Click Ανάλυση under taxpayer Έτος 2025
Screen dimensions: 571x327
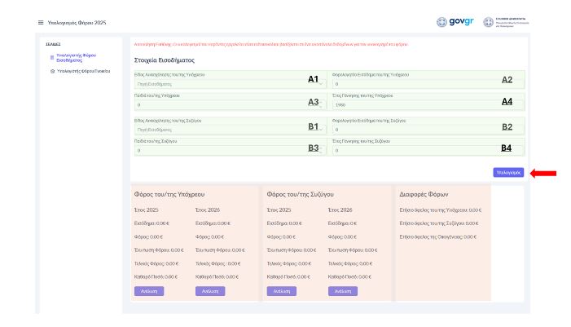(149, 290)
